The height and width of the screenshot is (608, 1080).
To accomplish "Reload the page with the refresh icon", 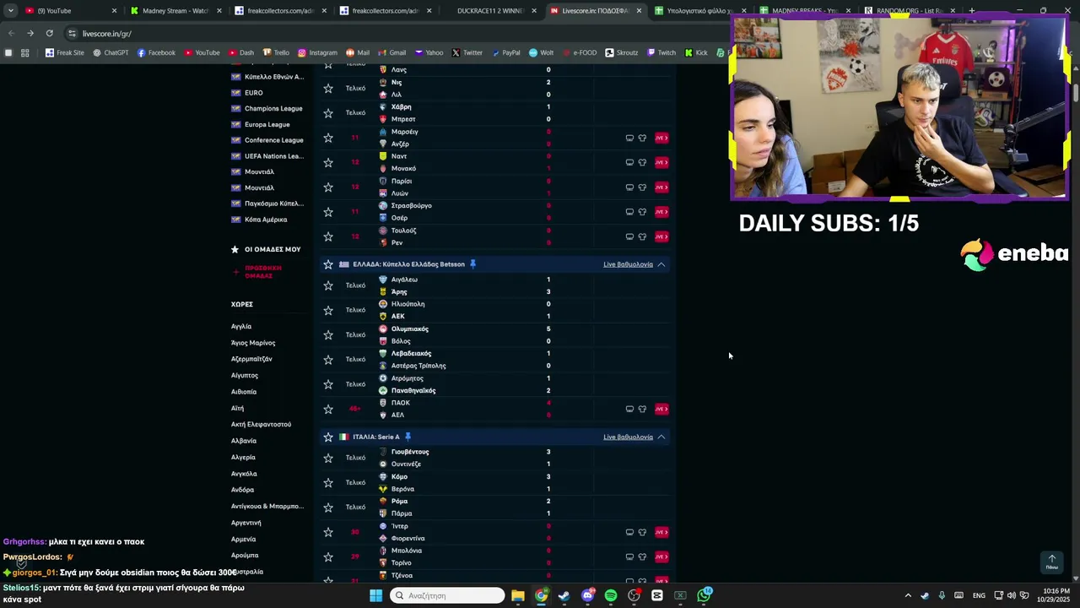I will click(x=49, y=33).
